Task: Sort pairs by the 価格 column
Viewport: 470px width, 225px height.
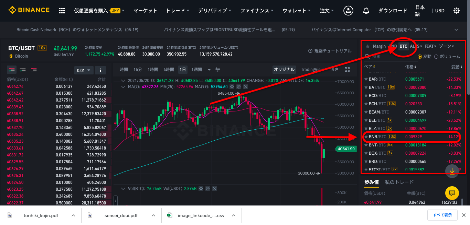Action: point(411,67)
